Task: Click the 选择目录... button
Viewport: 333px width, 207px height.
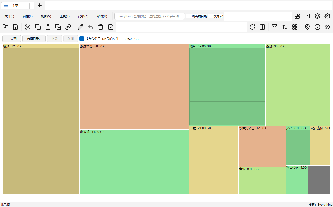Action: pyautogui.click(x=34, y=39)
